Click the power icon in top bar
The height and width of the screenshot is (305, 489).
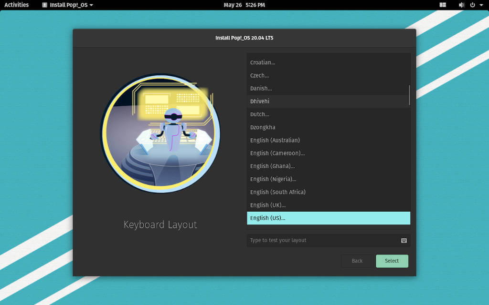[471, 5]
